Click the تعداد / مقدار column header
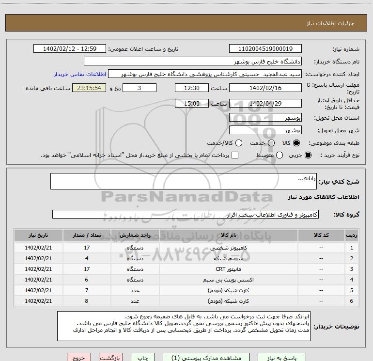Viewport: 373px width, 361px height. (87, 235)
